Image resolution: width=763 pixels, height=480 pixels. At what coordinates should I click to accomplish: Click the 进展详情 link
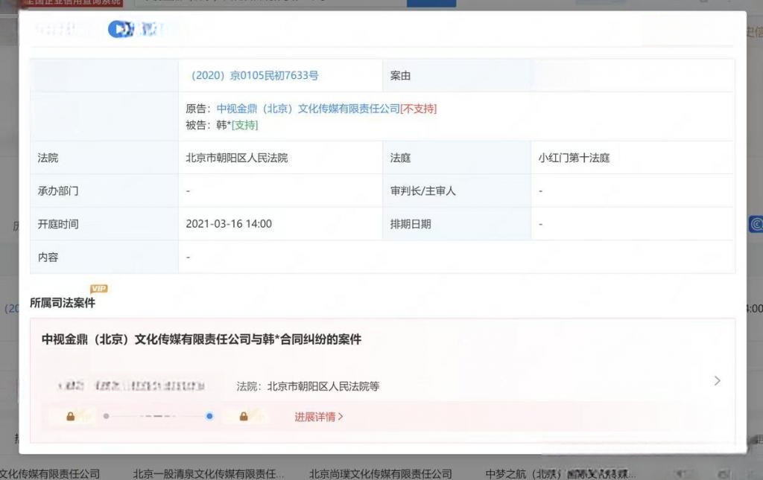[319, 416]
